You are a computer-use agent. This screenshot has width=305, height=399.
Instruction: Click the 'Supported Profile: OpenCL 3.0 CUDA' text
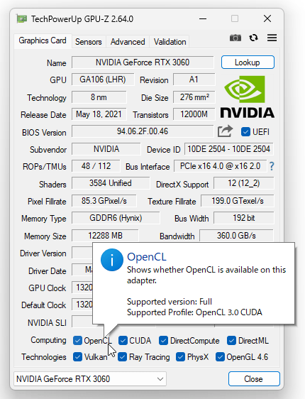click(194, 312)
